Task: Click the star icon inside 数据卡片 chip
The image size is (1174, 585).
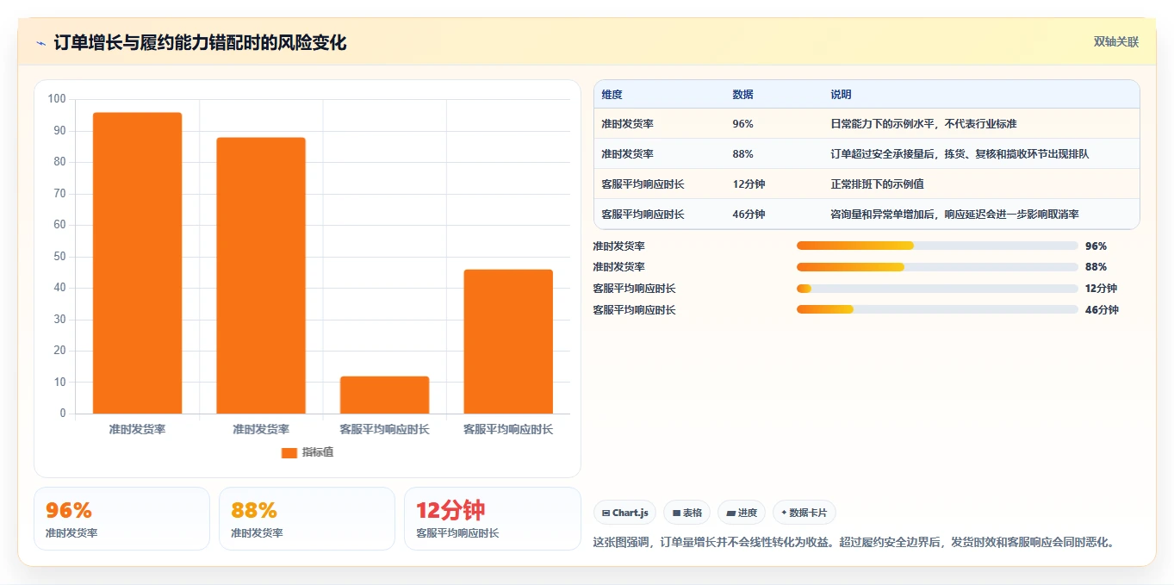Action: click(784, 513)
